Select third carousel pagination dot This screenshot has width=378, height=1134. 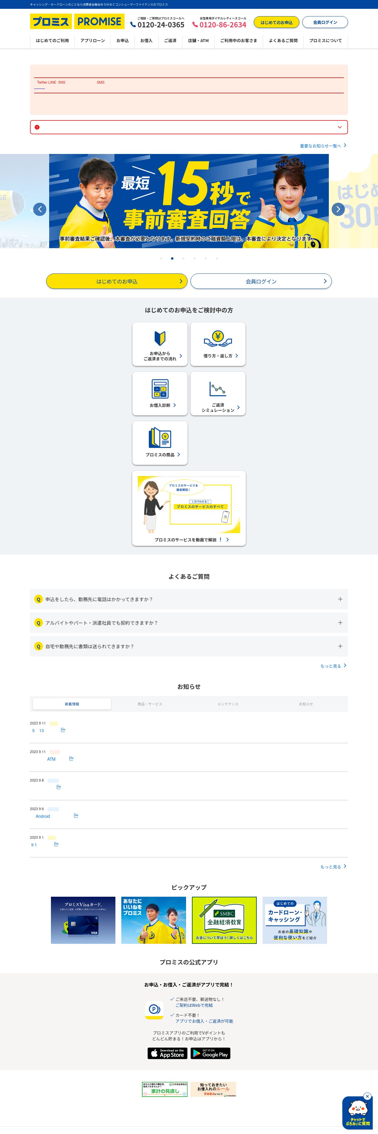[183, 258]
